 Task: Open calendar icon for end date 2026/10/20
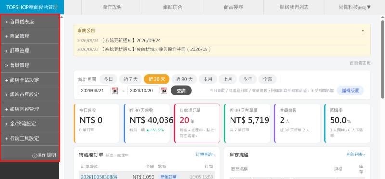click(164, 91)
